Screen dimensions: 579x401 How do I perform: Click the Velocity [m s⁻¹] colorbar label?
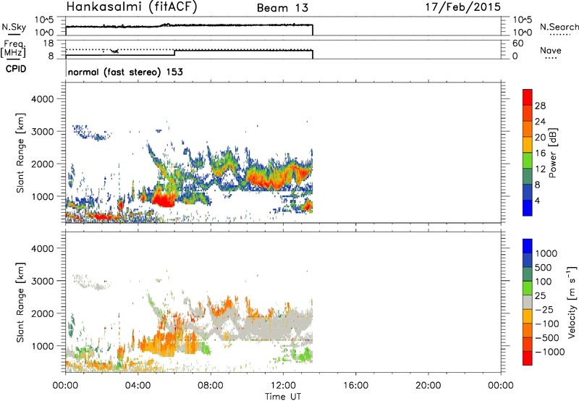pyautogui.click(x=572, y=302)
